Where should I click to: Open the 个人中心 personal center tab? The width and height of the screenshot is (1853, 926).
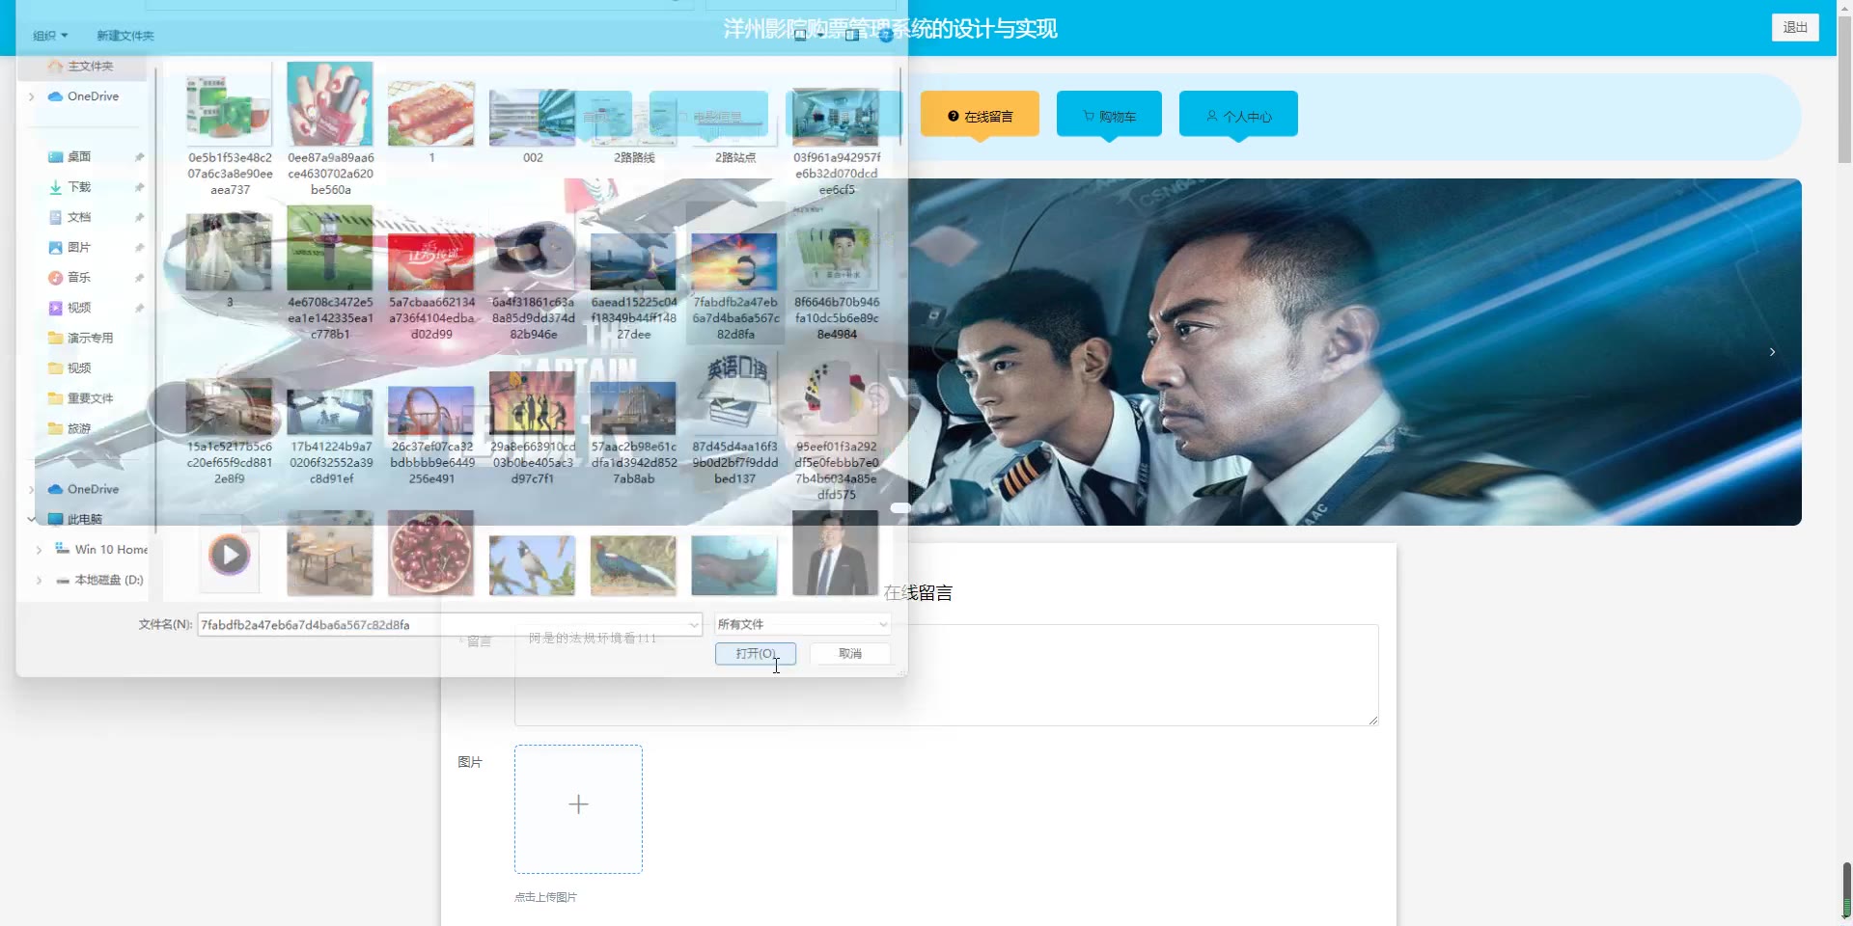[1238, 116]
